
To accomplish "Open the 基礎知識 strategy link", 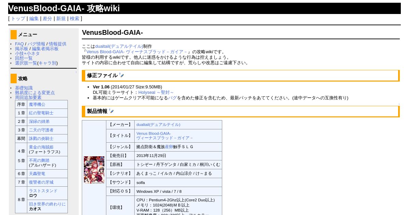I will pyautogui.click(x=24, y=88).
